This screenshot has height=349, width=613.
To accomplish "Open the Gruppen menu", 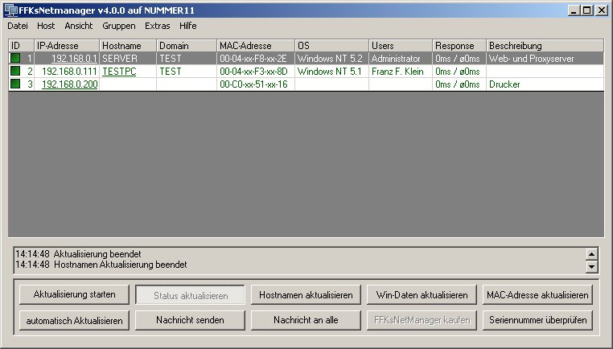I will (x=119, y=26).
